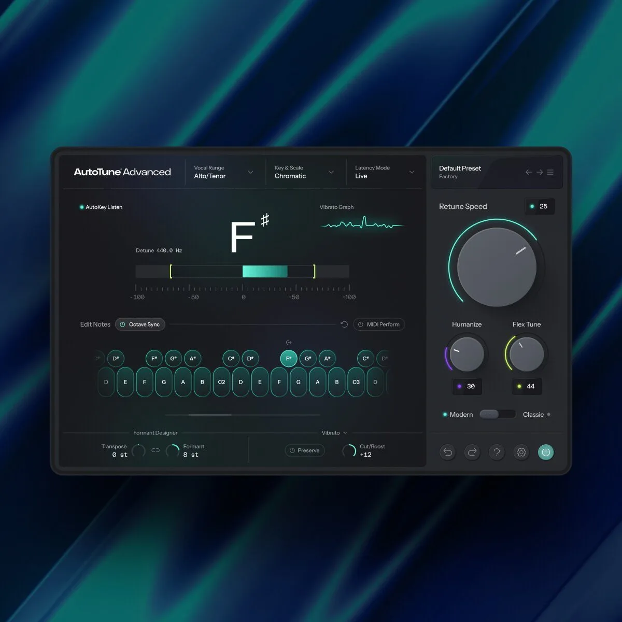Viewport: 622px width, 622px height.
Task: Select the B key left of C2
Action: (x=202, y=382)
